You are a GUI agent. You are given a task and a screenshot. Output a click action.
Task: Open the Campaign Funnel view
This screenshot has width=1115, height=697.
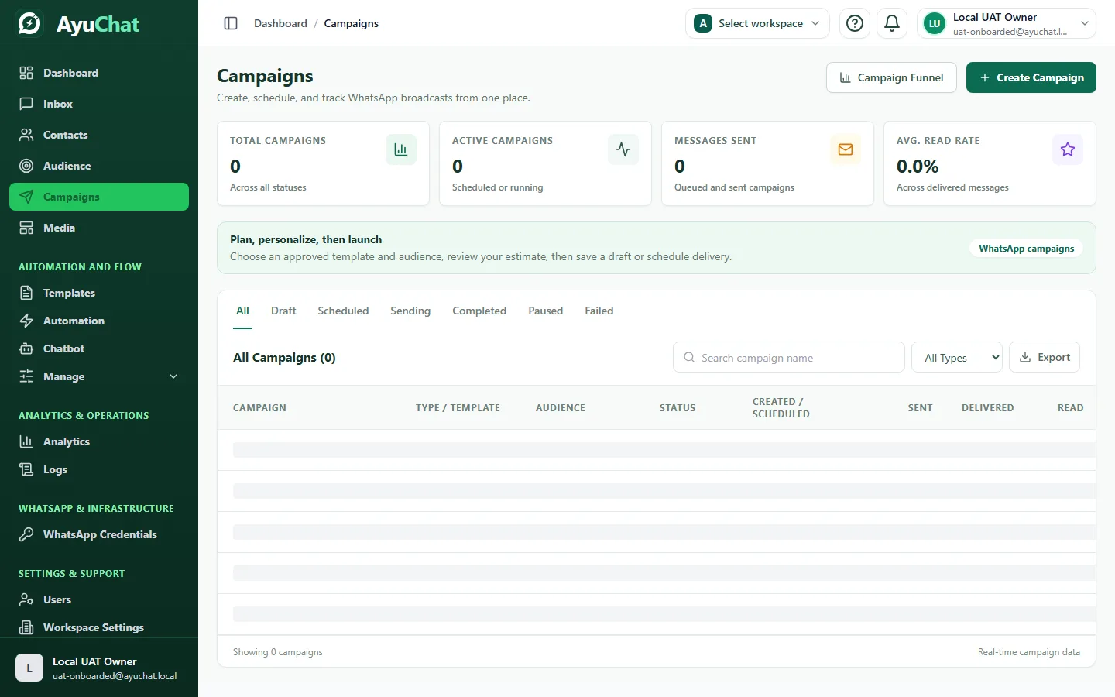coord(891,77)
